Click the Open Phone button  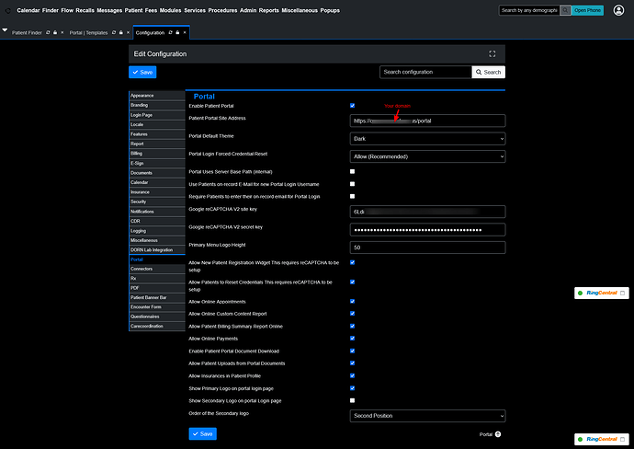point(587,10)
